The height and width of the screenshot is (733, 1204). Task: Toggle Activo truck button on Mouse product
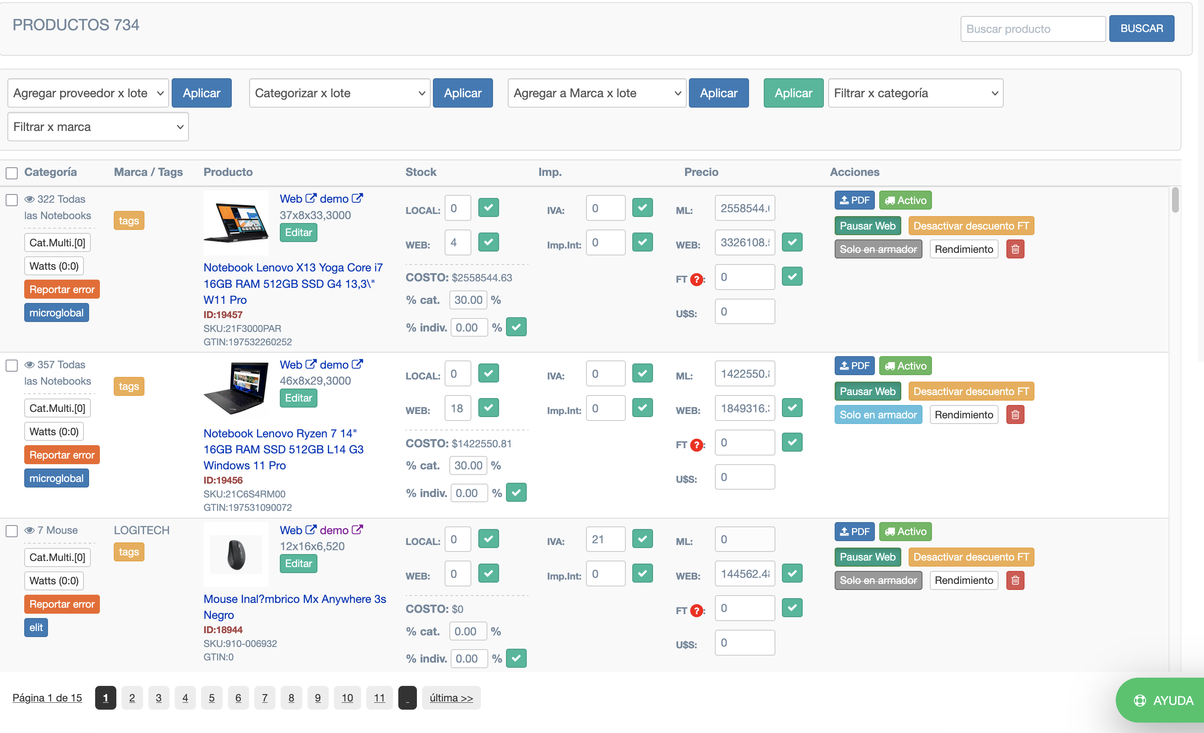coord(905,531)
